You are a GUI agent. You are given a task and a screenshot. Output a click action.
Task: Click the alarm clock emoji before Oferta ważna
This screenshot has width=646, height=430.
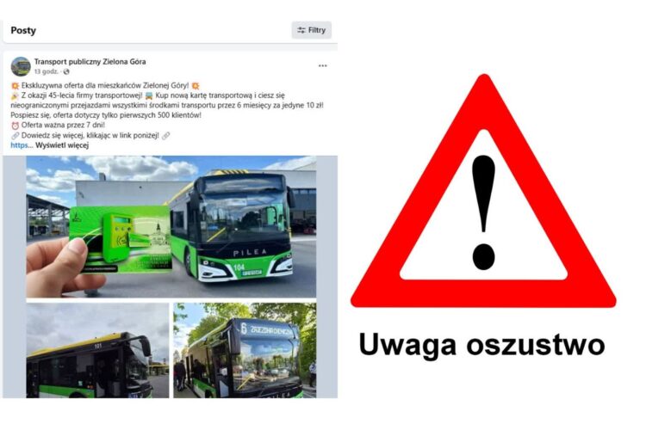[16, 126]
